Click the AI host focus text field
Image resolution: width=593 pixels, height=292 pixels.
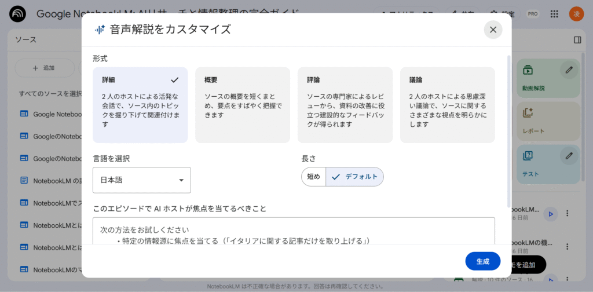pyautogui.click(x=294, y=232)
